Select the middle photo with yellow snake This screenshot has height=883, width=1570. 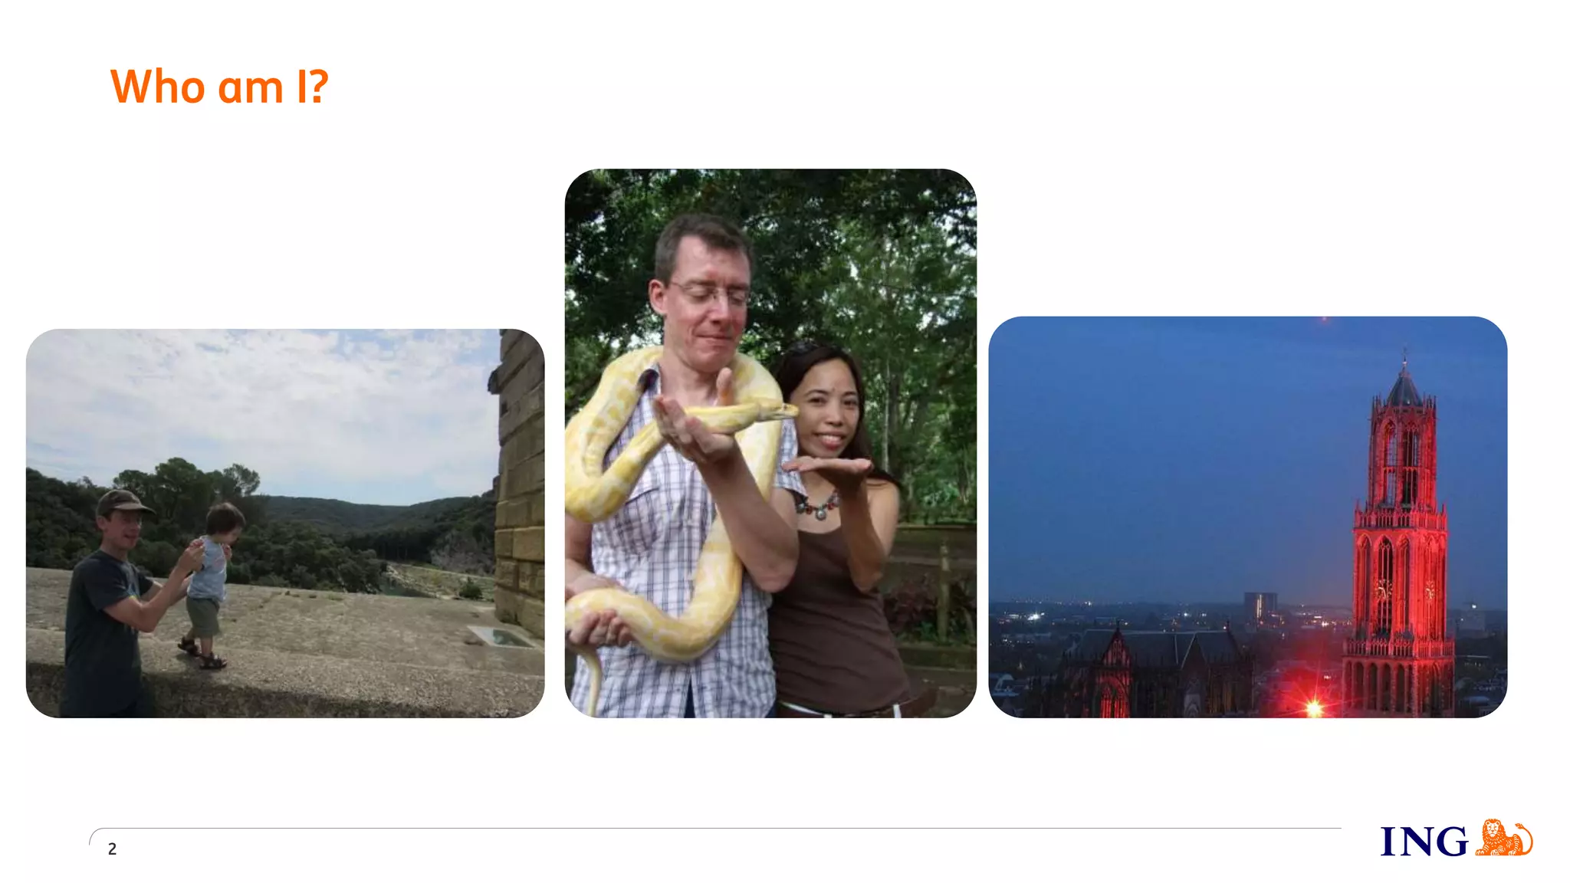coord(770,443)
